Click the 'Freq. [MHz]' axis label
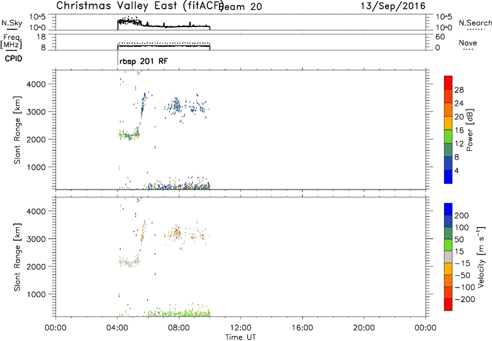The image size is (492, 341). pyautogui.click(x=11, y=41)
